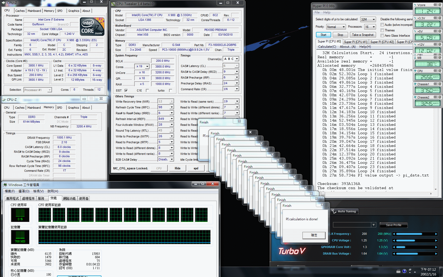Decrease QPI/DRAM Core Volt left arrow
The height and width of the screenshot is (277, 443).
click(x=394, y=247)
